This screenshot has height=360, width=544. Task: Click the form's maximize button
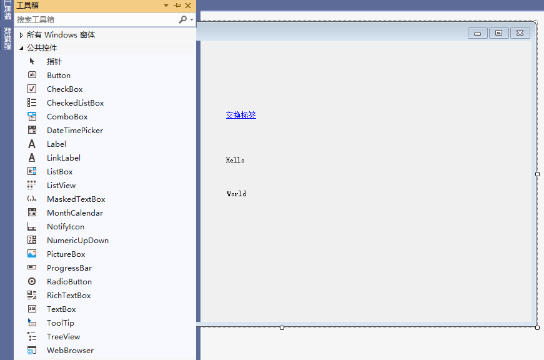coord(499,33)
